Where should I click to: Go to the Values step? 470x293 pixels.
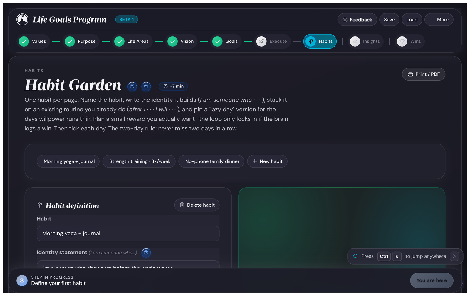(33, 41)
